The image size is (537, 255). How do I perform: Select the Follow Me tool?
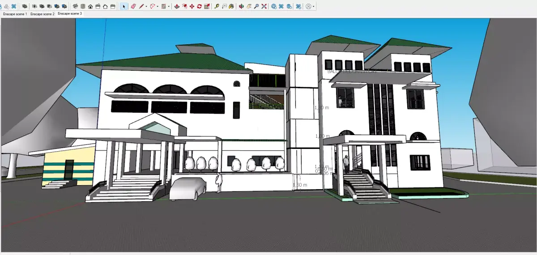(184, 6)
